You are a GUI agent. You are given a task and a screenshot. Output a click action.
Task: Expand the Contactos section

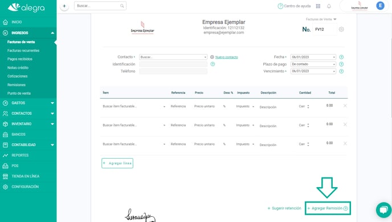click(x=28, y=114)
